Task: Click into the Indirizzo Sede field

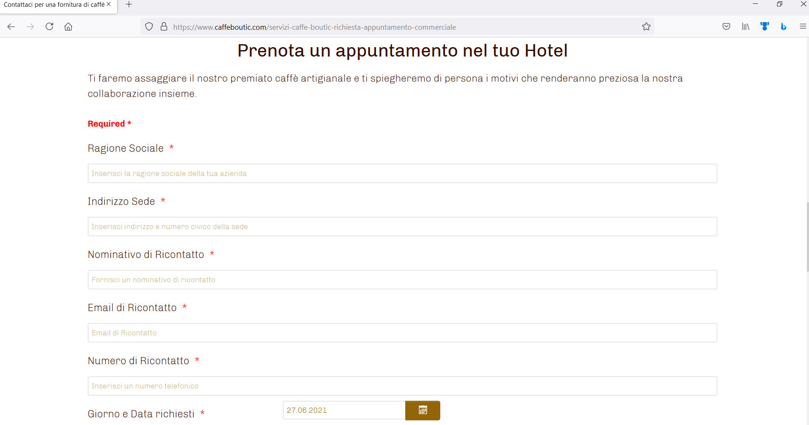Action: (402, 227)
